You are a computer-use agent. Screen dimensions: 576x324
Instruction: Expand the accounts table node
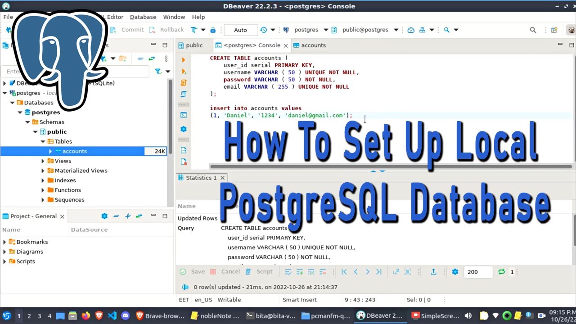pyautogui.click(x=50, y=151)
